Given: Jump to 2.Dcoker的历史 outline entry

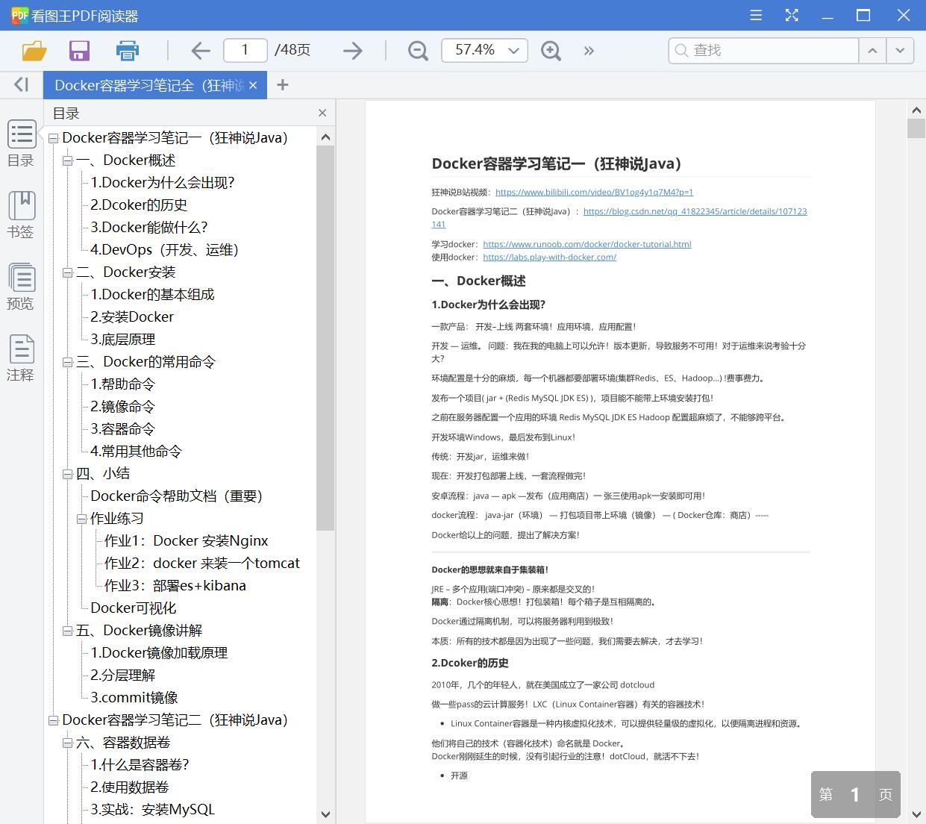Looking at the screenshot, I should point(139,205).
